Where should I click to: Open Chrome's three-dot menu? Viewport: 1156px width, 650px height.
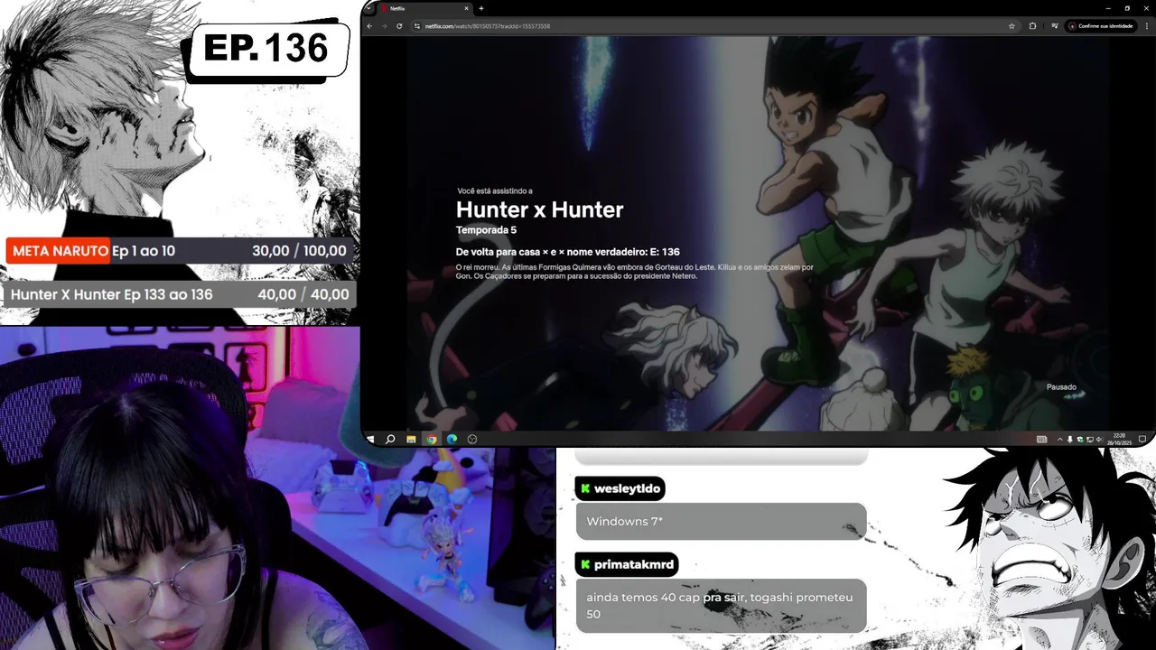pos(1147,26)
